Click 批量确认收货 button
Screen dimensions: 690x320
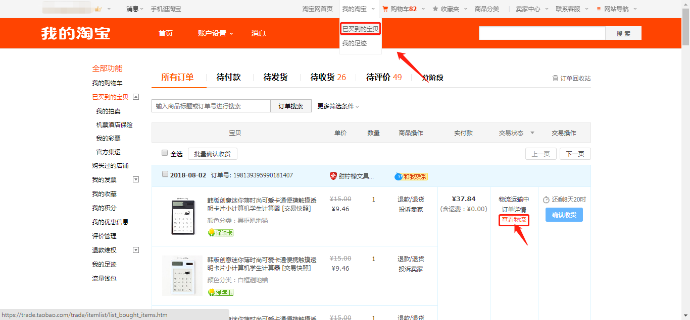[x=213, y=154]
